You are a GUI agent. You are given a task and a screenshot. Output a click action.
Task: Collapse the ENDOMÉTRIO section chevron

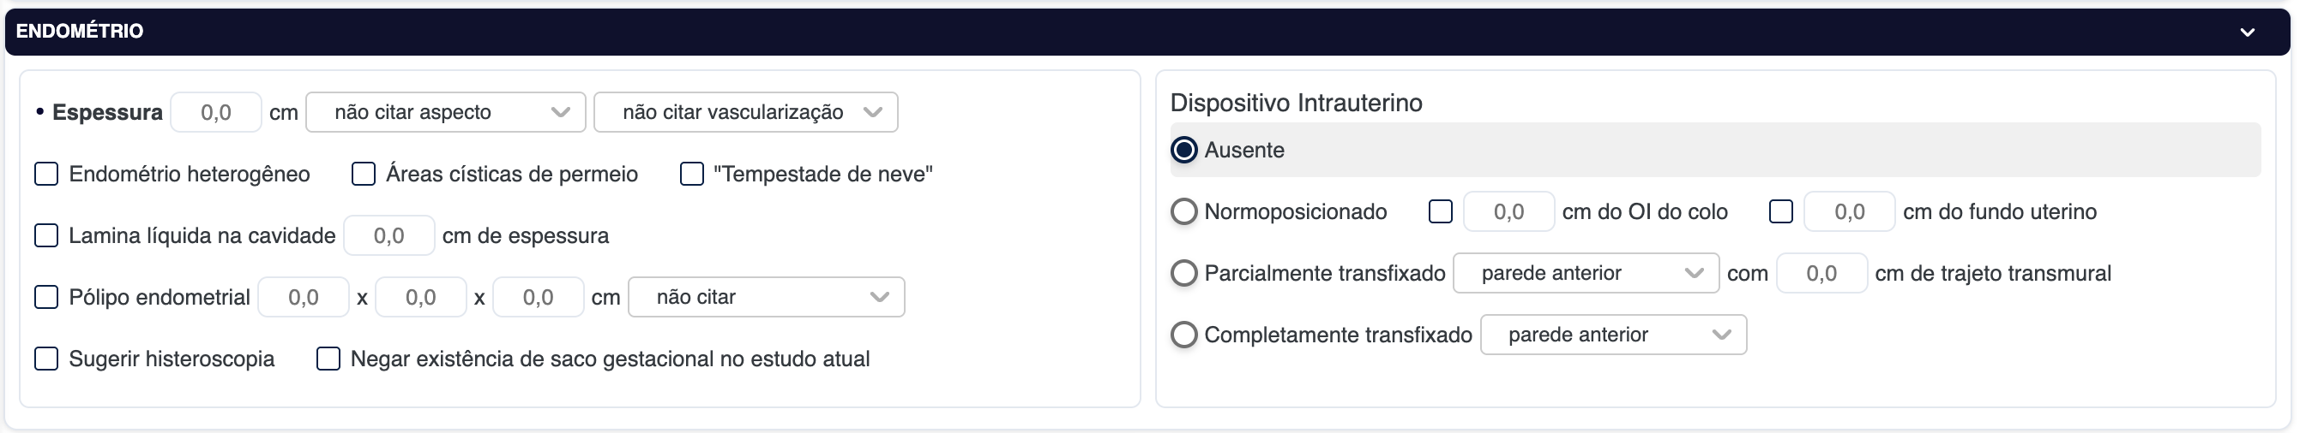coord(2247,33)
